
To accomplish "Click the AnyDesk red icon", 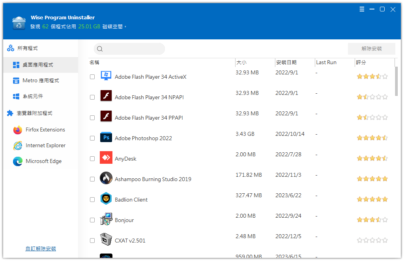I will (106, 157).
